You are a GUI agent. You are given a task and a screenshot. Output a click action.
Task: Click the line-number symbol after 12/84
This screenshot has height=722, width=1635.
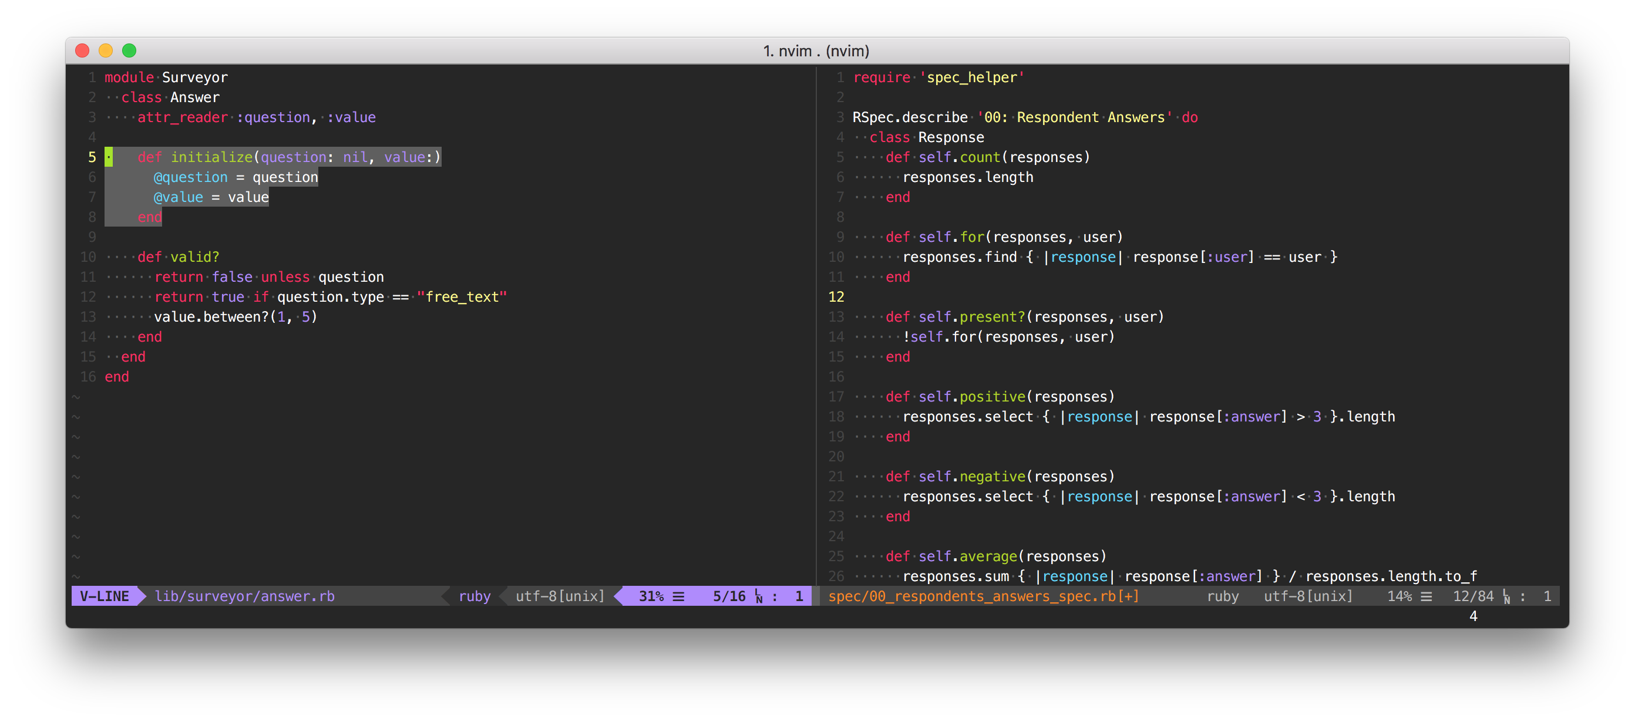point(1506,596)
